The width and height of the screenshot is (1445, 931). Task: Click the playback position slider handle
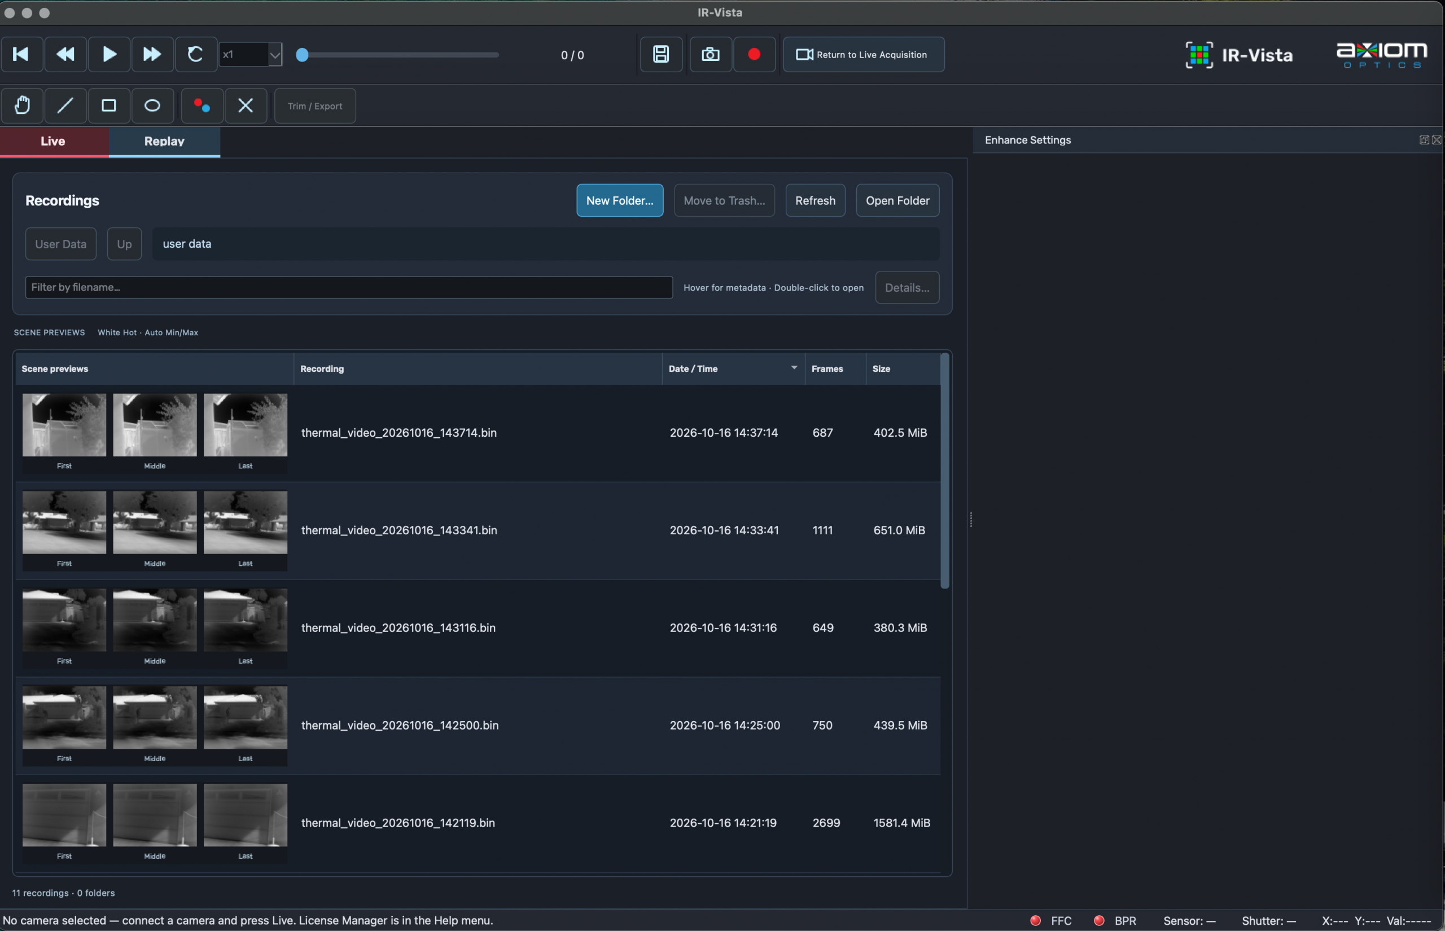click(303, 55)
